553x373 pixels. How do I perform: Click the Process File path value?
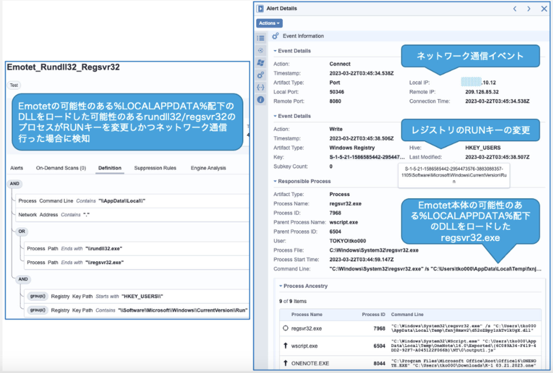[374, 250]
